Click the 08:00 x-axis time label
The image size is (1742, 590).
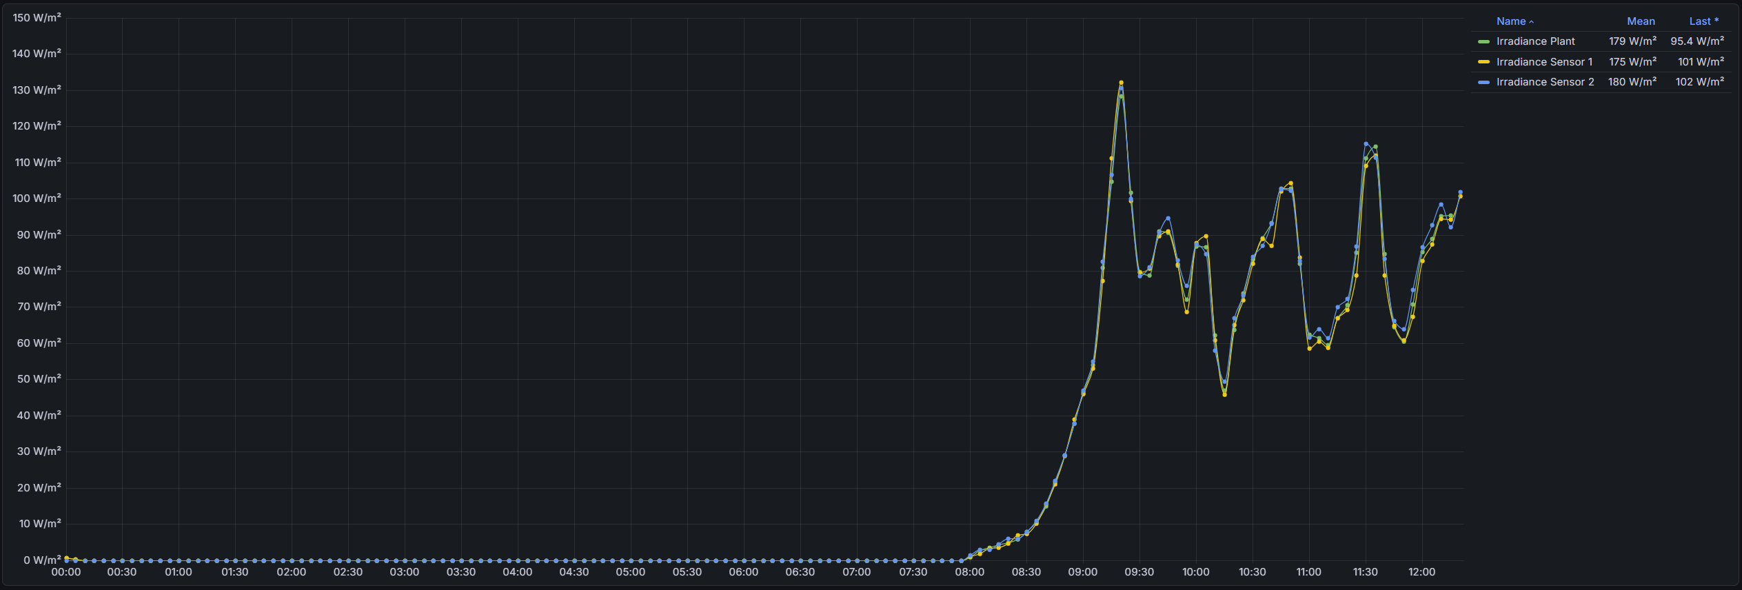pos(969,572)
